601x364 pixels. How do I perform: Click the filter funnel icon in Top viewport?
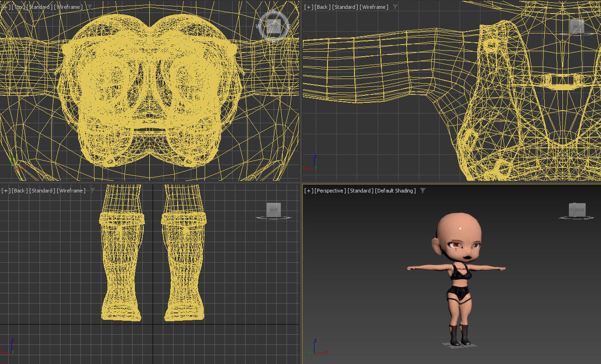click(x=90, y=7)
